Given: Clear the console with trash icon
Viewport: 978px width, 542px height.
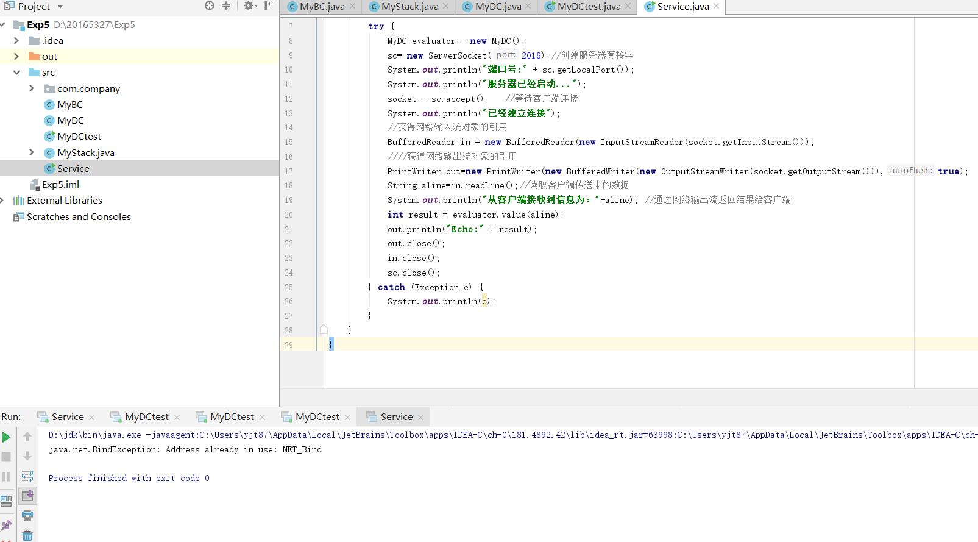Looking at the screenshot, I should tap(27, 535).
